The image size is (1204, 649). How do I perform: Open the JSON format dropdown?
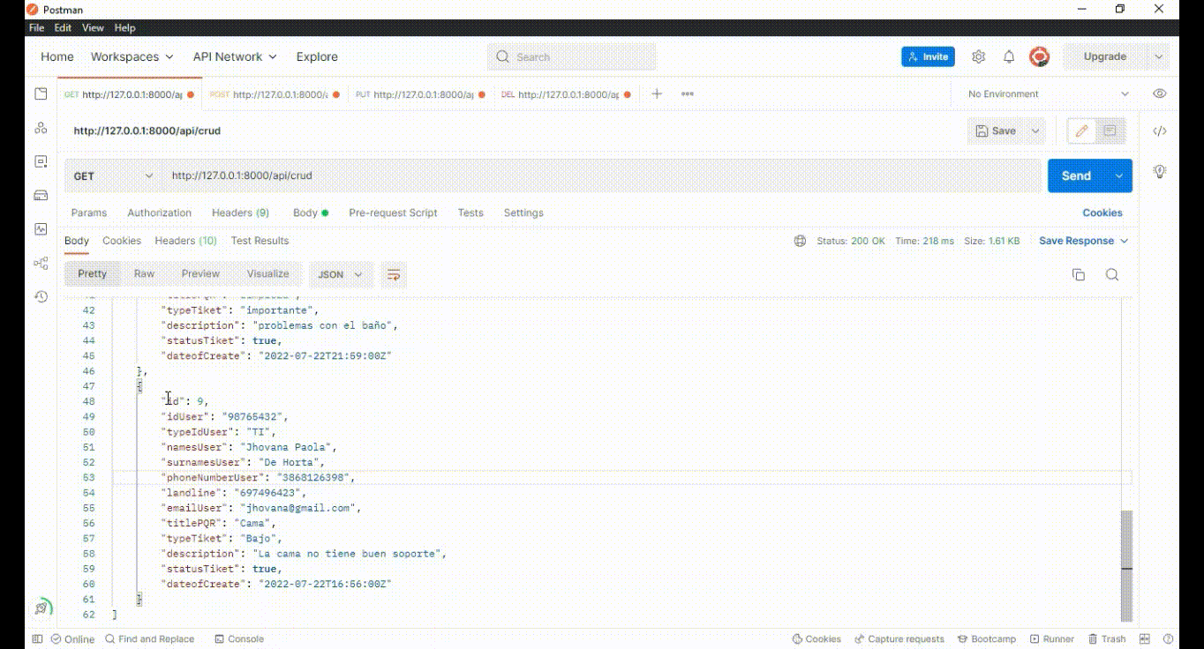tap(341, 274)
